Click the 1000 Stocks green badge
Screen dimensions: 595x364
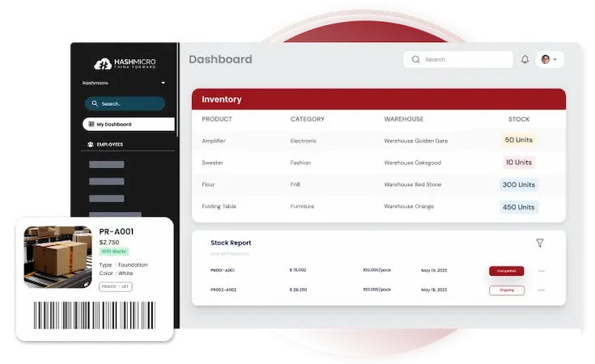pyautogui.click(x=114, y=252)
